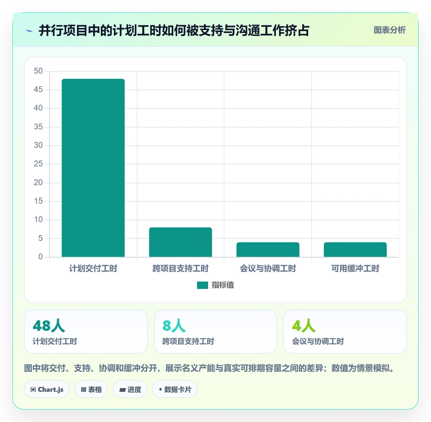Click the 0 y-axis tick label
431x422 pixels.
[x=40, y=257]
